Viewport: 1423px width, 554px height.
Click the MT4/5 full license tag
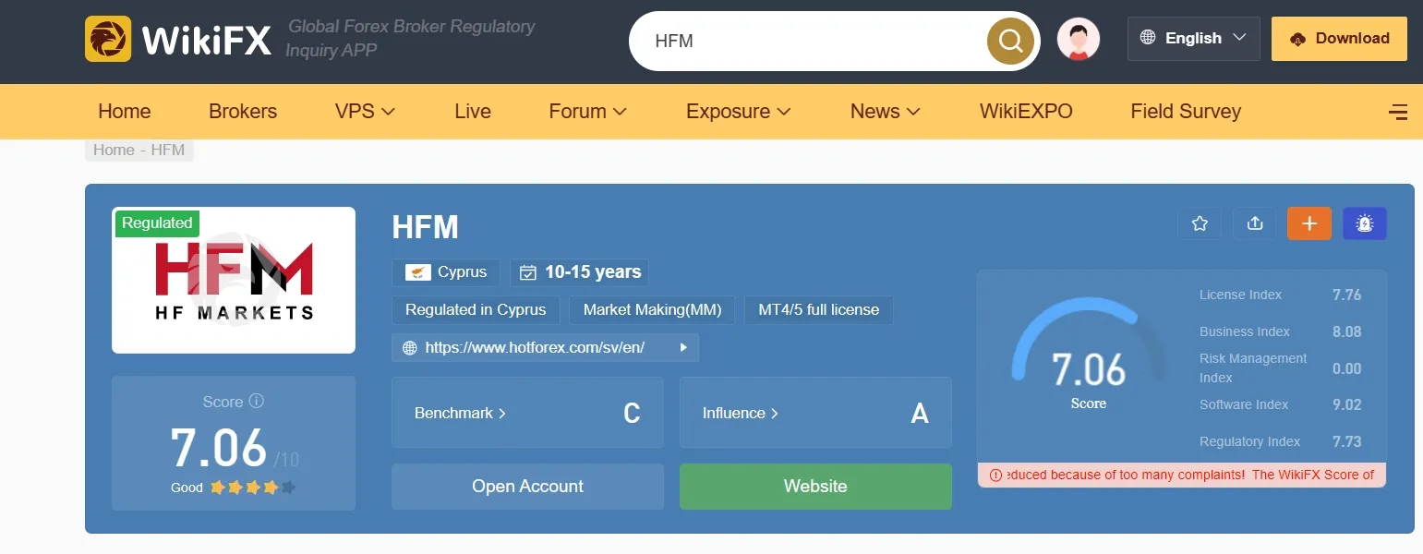[819, 310]
